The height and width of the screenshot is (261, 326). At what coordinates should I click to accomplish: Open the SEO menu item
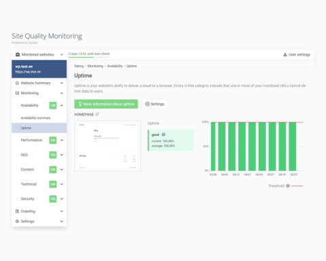tap(24, 155)
